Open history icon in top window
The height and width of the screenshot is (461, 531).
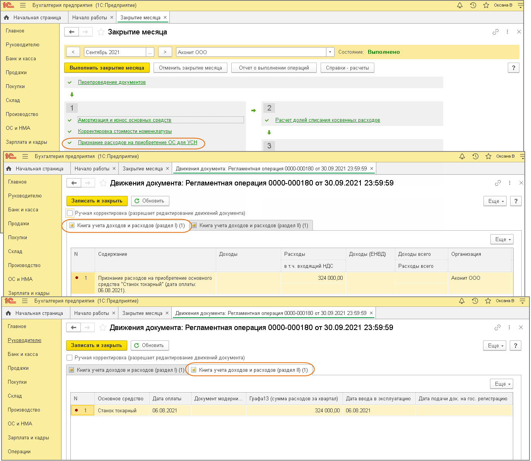473,5
